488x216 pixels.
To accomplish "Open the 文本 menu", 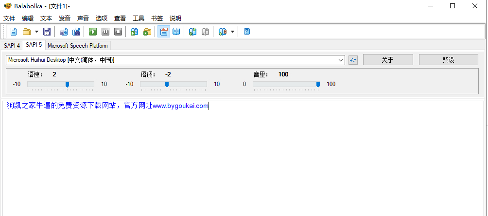I will 46,18.
